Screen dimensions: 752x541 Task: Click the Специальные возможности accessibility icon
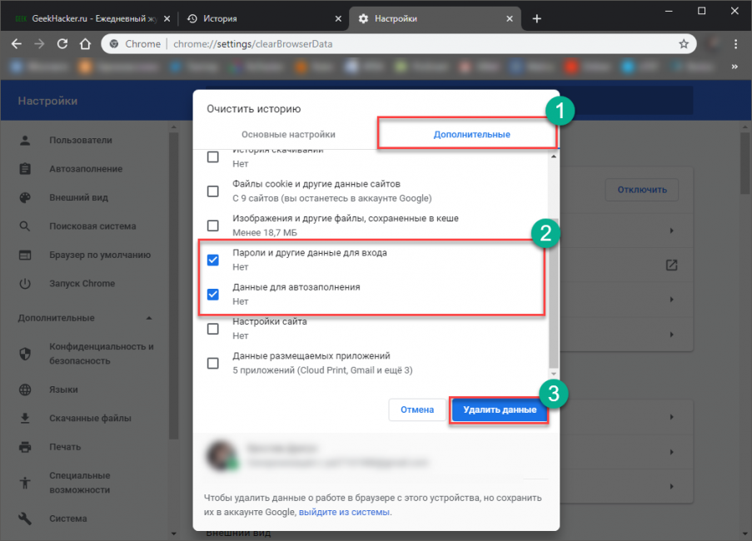coord(25,483)
